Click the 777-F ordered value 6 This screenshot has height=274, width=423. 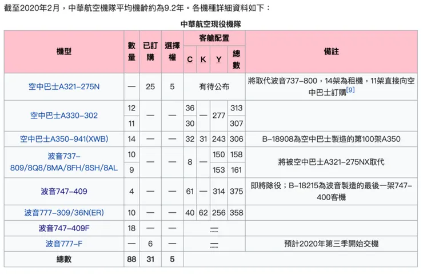[150, 244]
